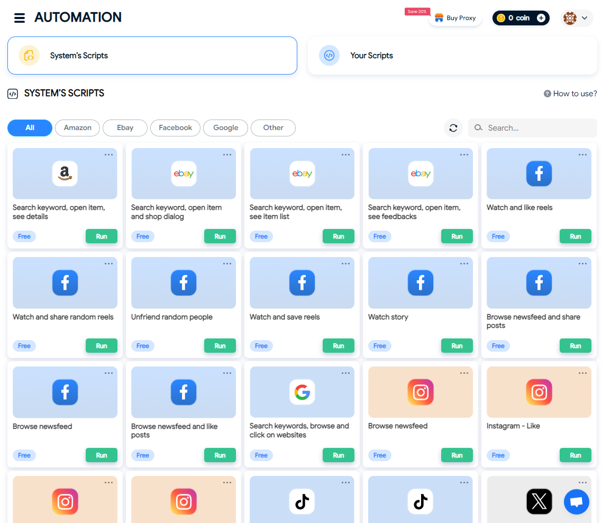This screenshot has height=523, width=602.
Task: Click the Facebook 'Browse newsfeed' card icon
Action: (65, 392)
